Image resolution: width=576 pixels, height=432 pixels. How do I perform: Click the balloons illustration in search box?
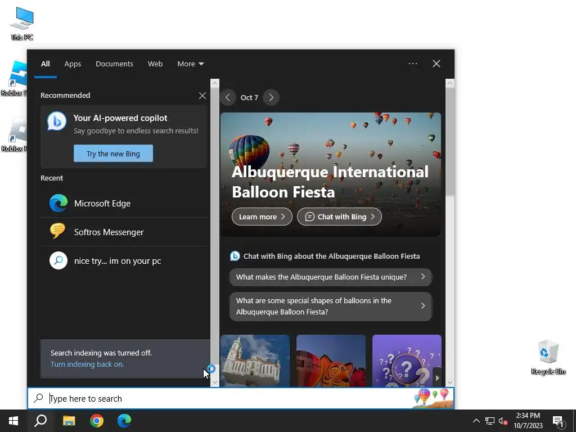[x=433, y=399]
